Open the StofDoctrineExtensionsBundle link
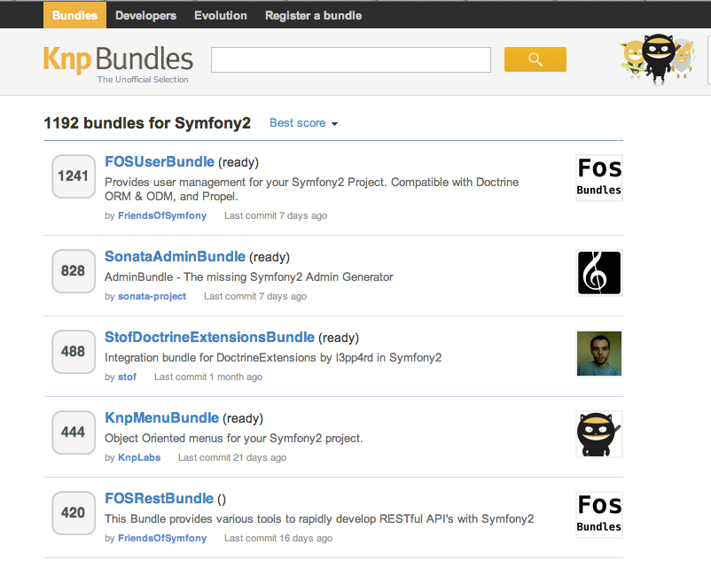 coord(209,338)
